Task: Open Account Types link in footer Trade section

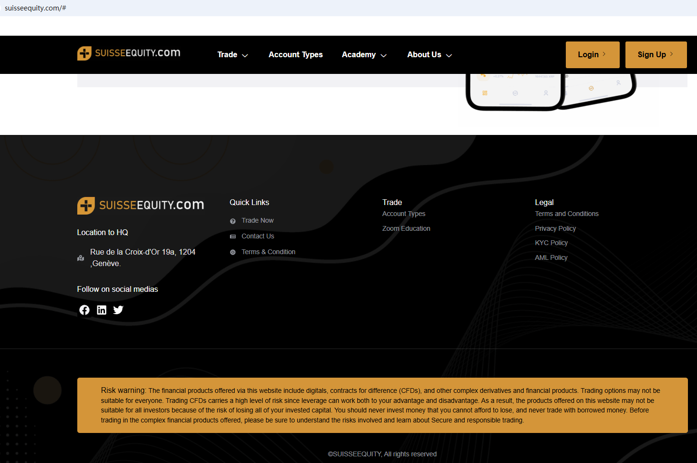Action: (404, 214)
